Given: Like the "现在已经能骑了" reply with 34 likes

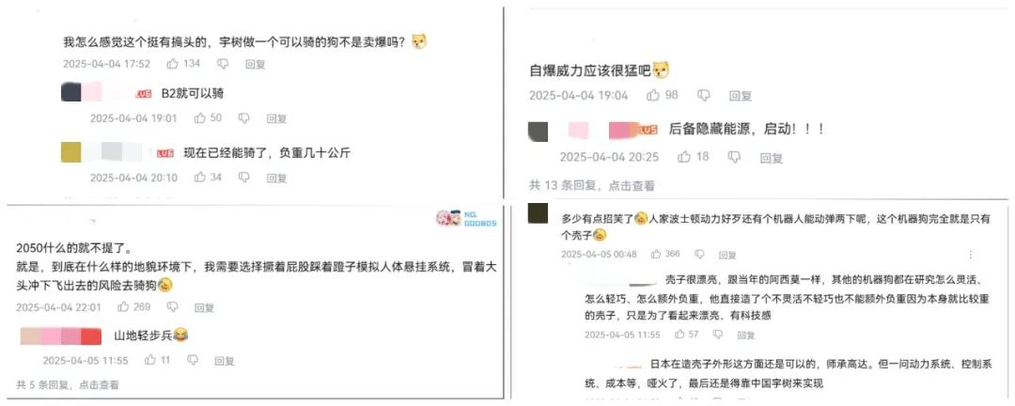Looking at the screenshot, I should tap(200, 178).
